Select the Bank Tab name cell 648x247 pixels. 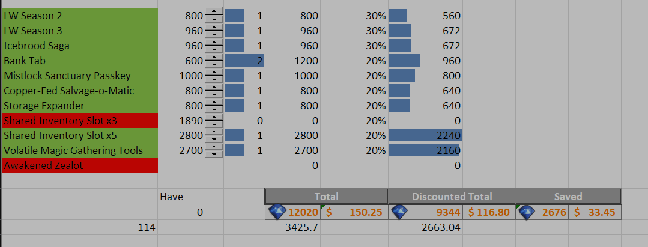(x=79, y=61)
